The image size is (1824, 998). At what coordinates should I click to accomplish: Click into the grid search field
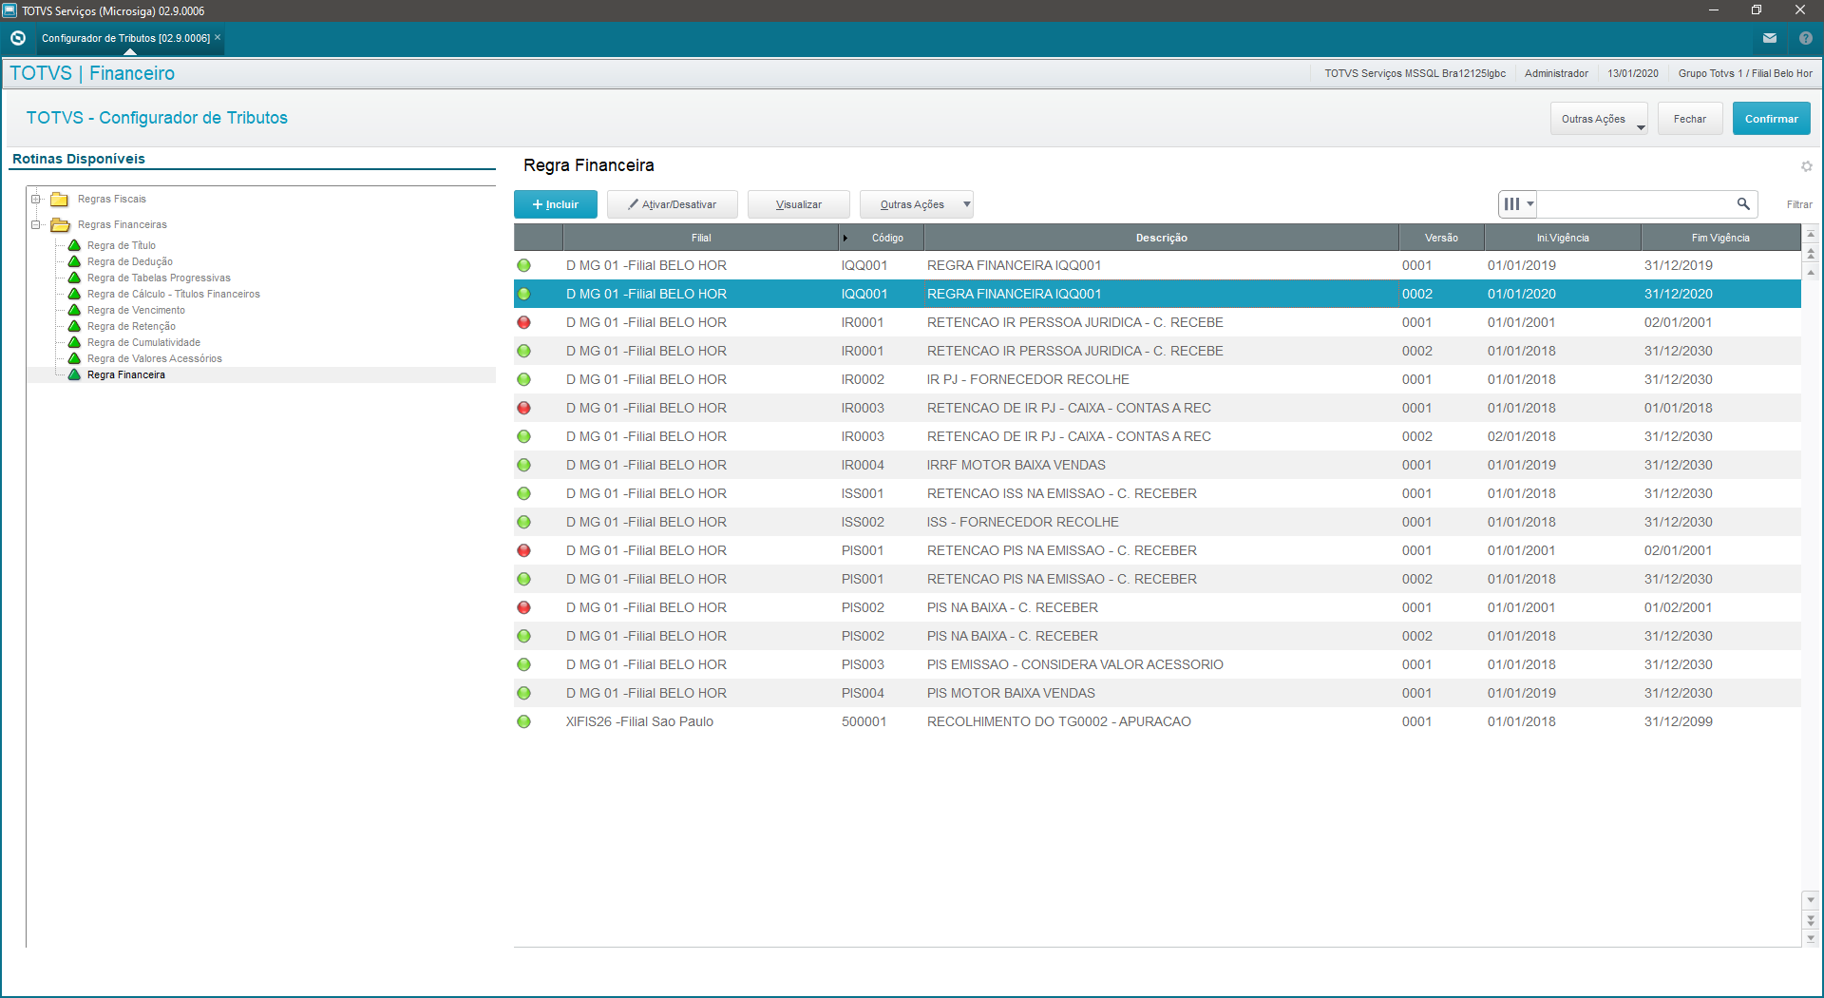[x=1636, y=203]
